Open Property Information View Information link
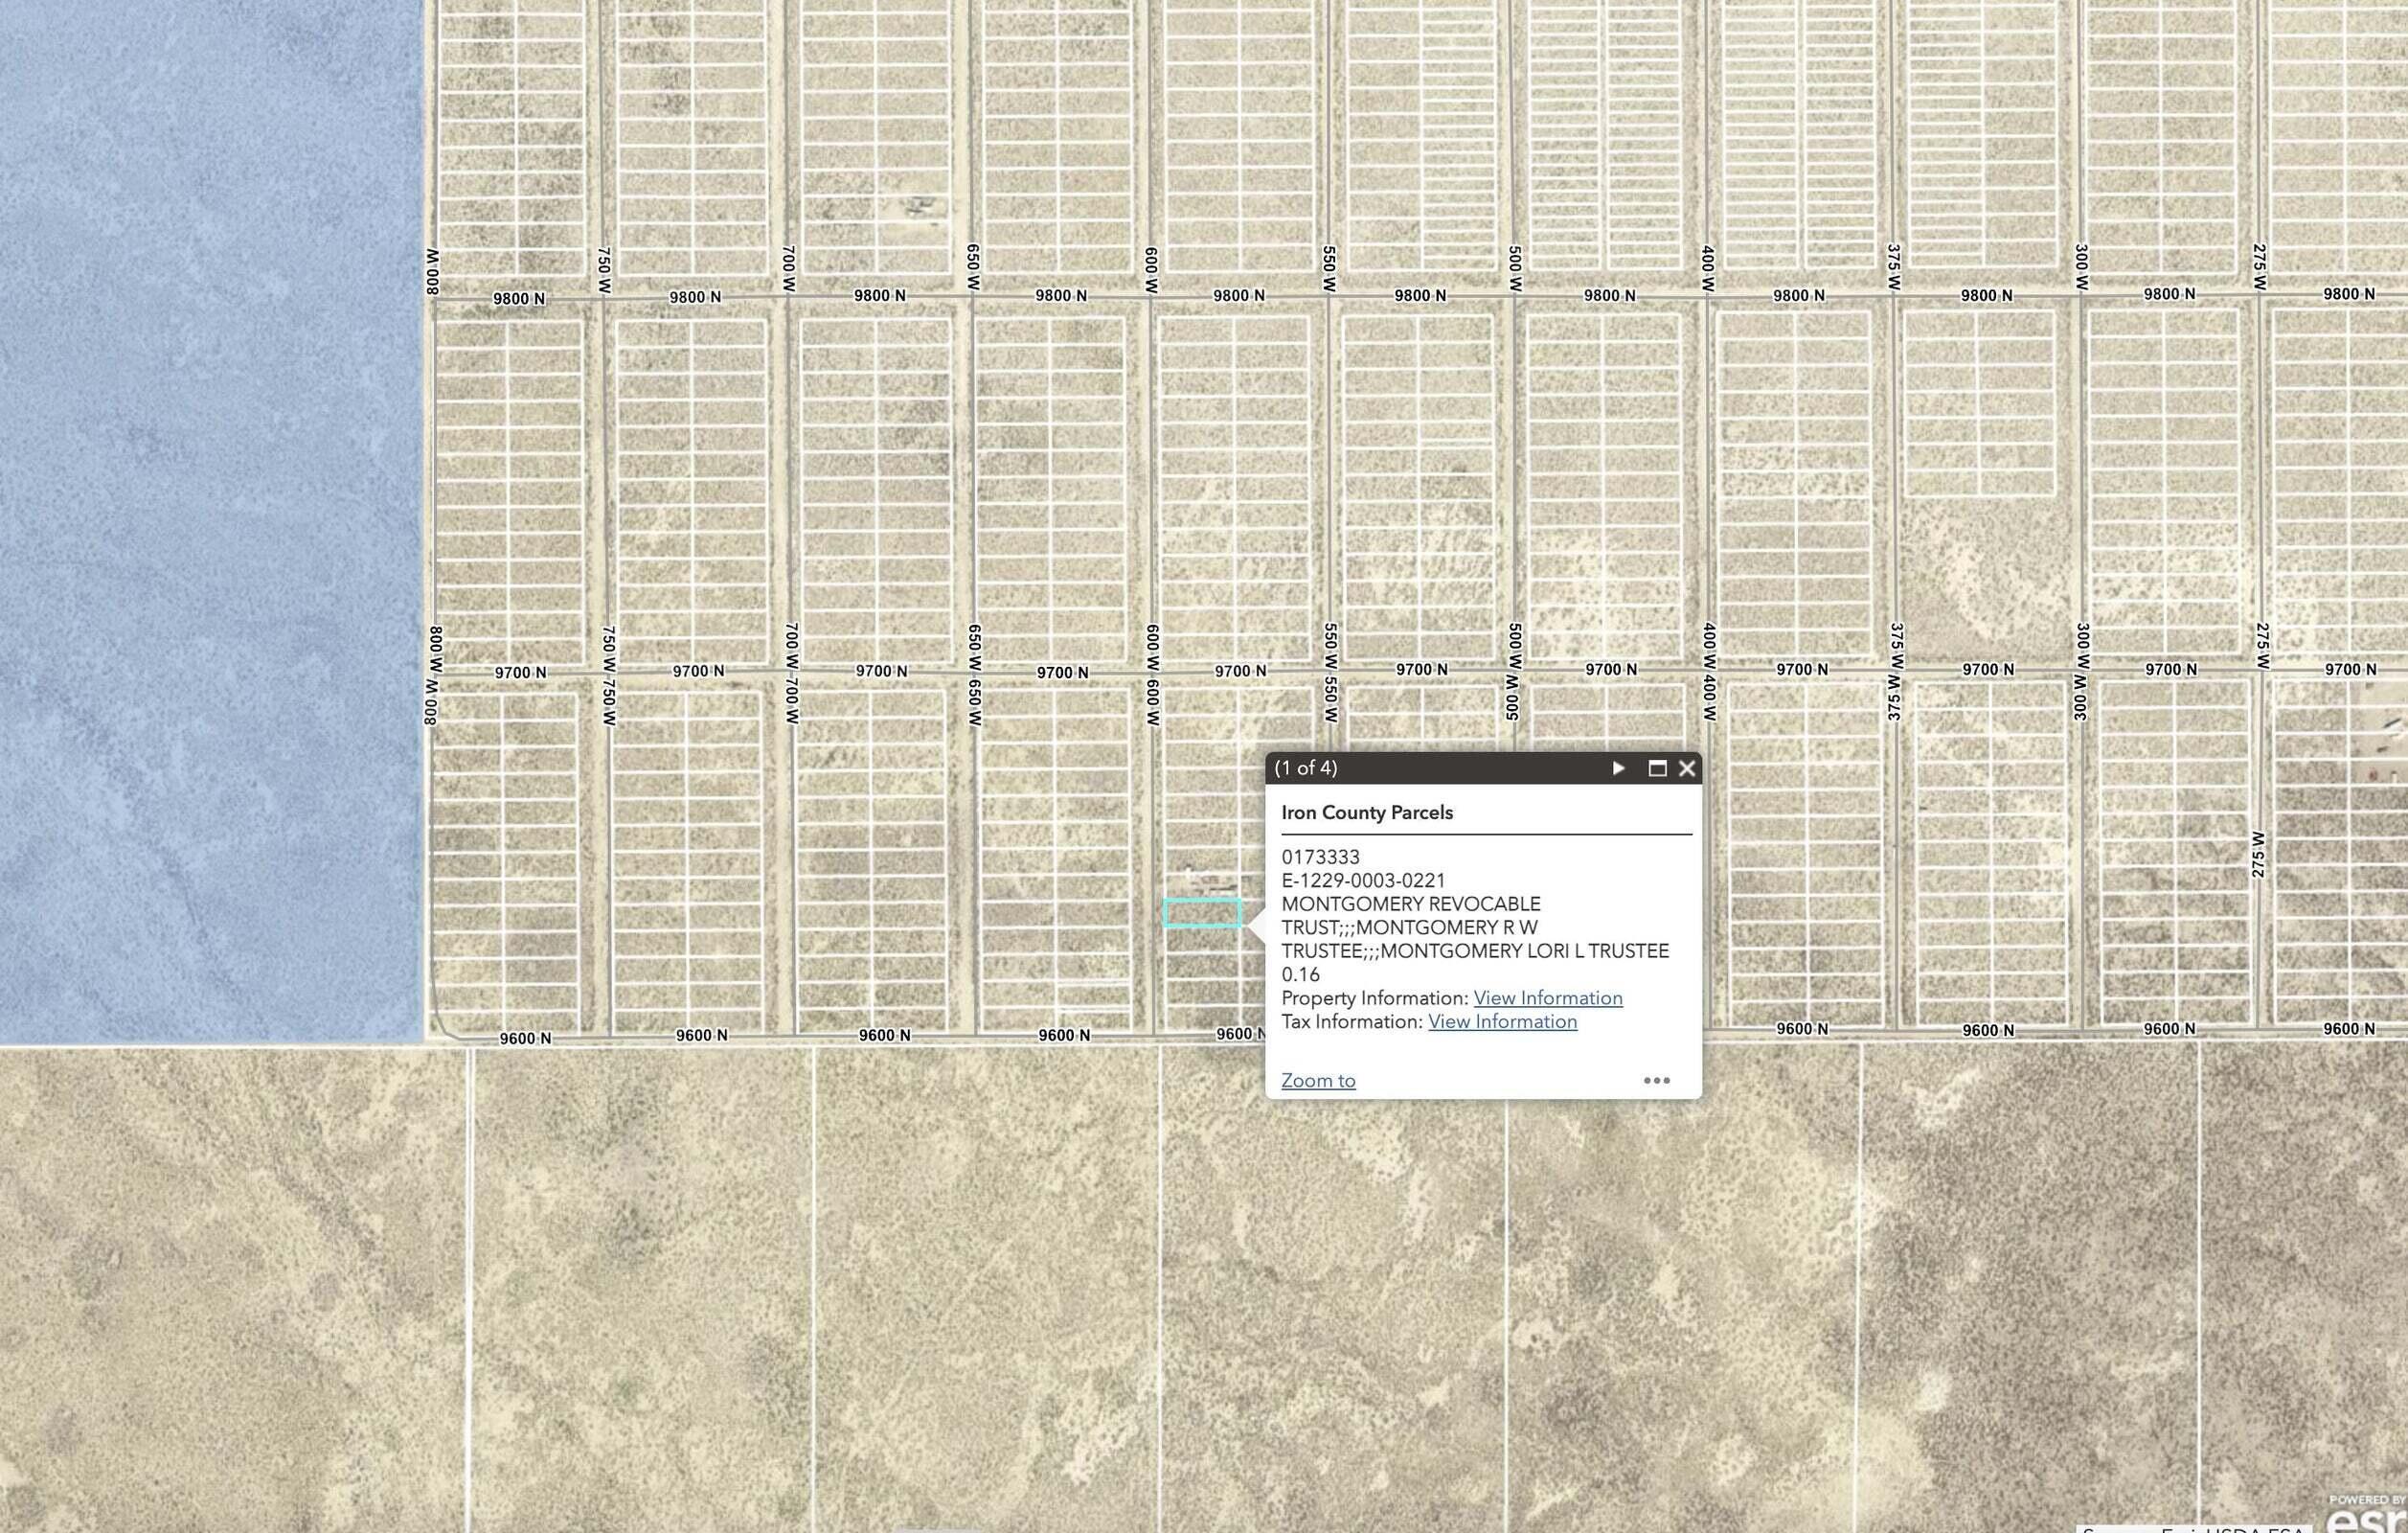 tap(1547, 998)
